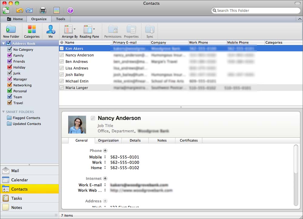
Task: Sort by Primary E-mail column header
Action: tap(131, 42)
